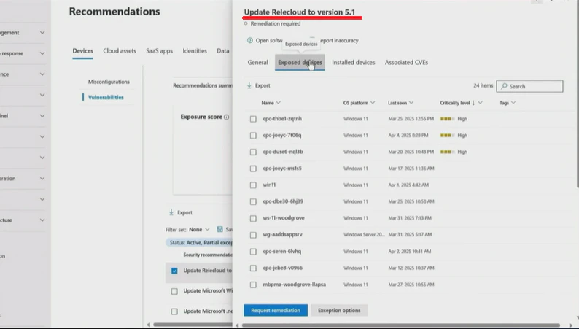The width and height of the screenshot is (579, 329).
Task: Tick checkbox for cpc-dbe30-6hj39
Action: (253, 201)
